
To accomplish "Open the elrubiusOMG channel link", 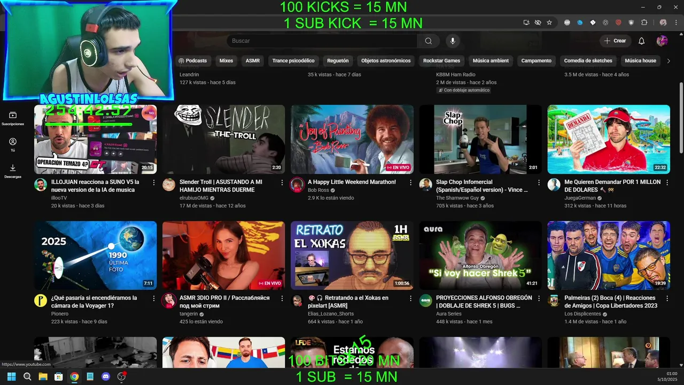I will [194, 198].
